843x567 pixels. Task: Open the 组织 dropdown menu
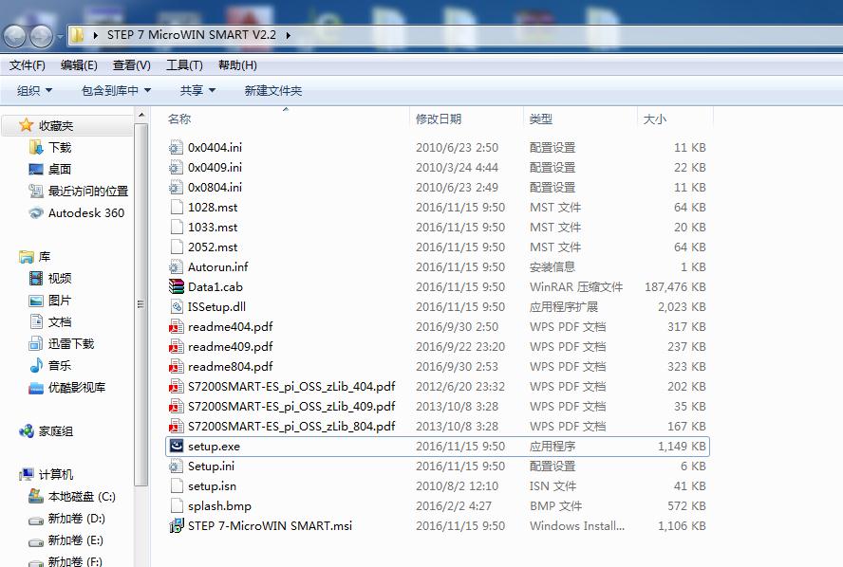coord(34,90)
